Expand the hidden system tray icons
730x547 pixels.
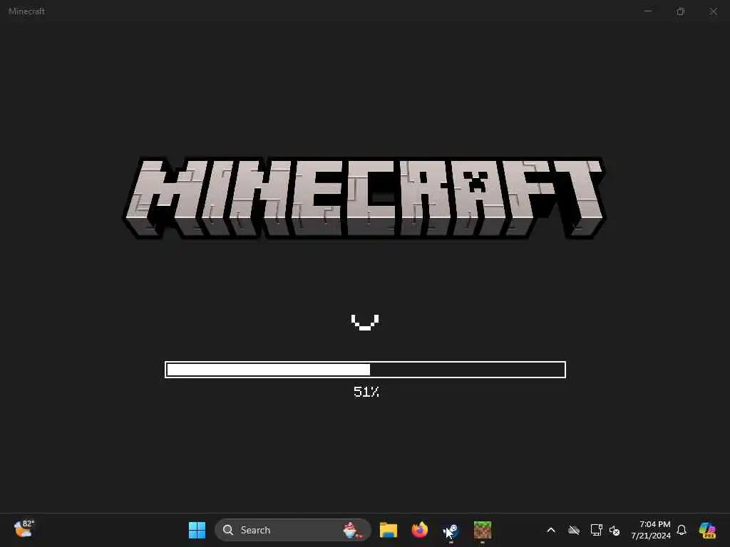[x=551, y=530]
